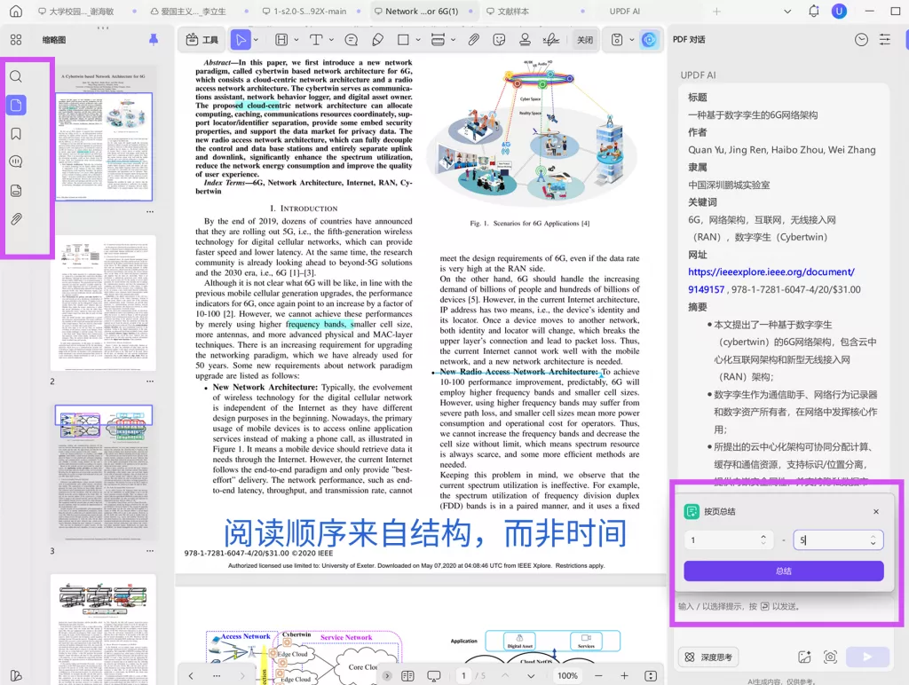909x685 pixels.
Task: Click the attachment paperclip toolbar icon
Action: 473,39
